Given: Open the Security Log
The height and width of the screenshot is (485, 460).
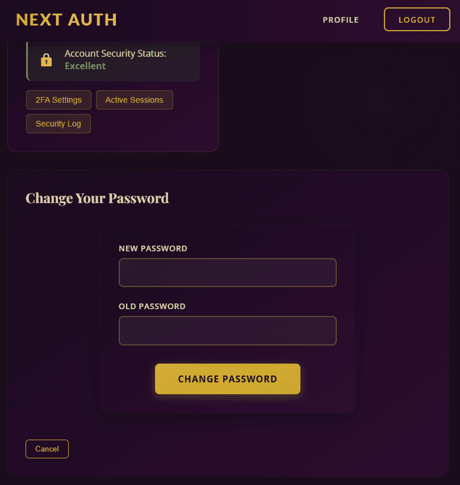Looking at the screenshot, I should point(58,123).
